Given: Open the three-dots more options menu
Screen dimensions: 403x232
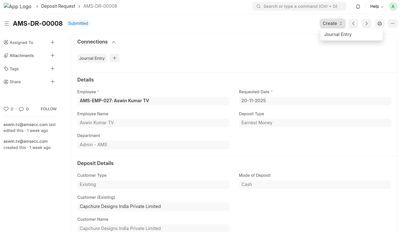Looking at the screenshot, I should click(392, 23).
